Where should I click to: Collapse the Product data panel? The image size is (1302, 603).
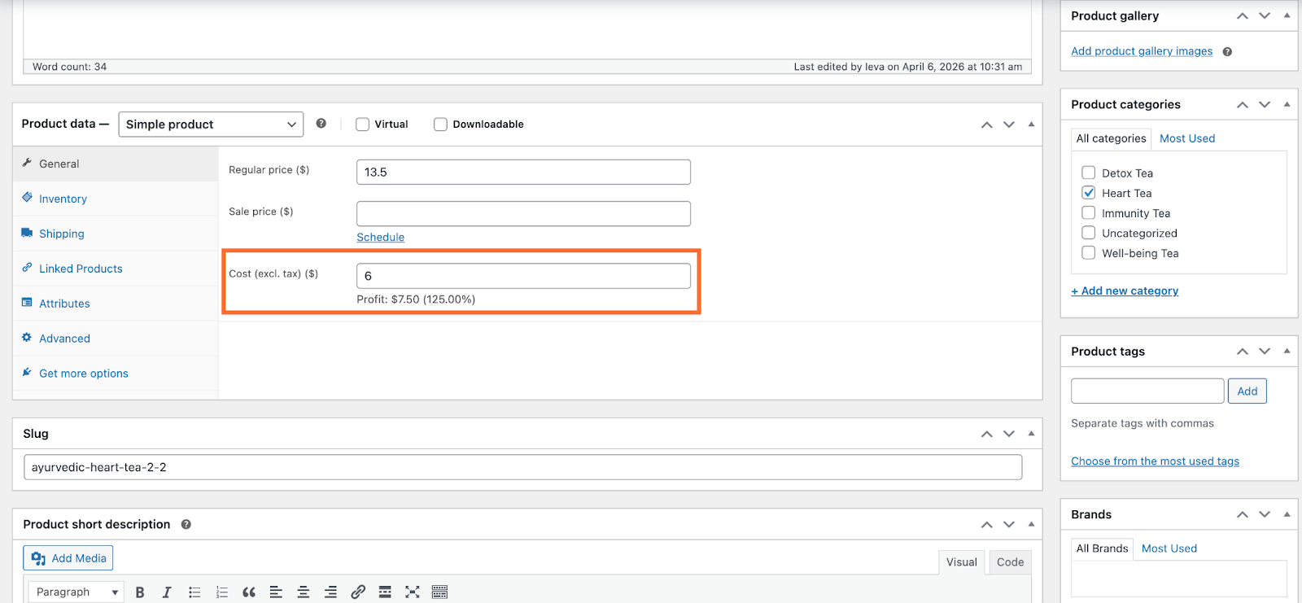point(1031,125)
